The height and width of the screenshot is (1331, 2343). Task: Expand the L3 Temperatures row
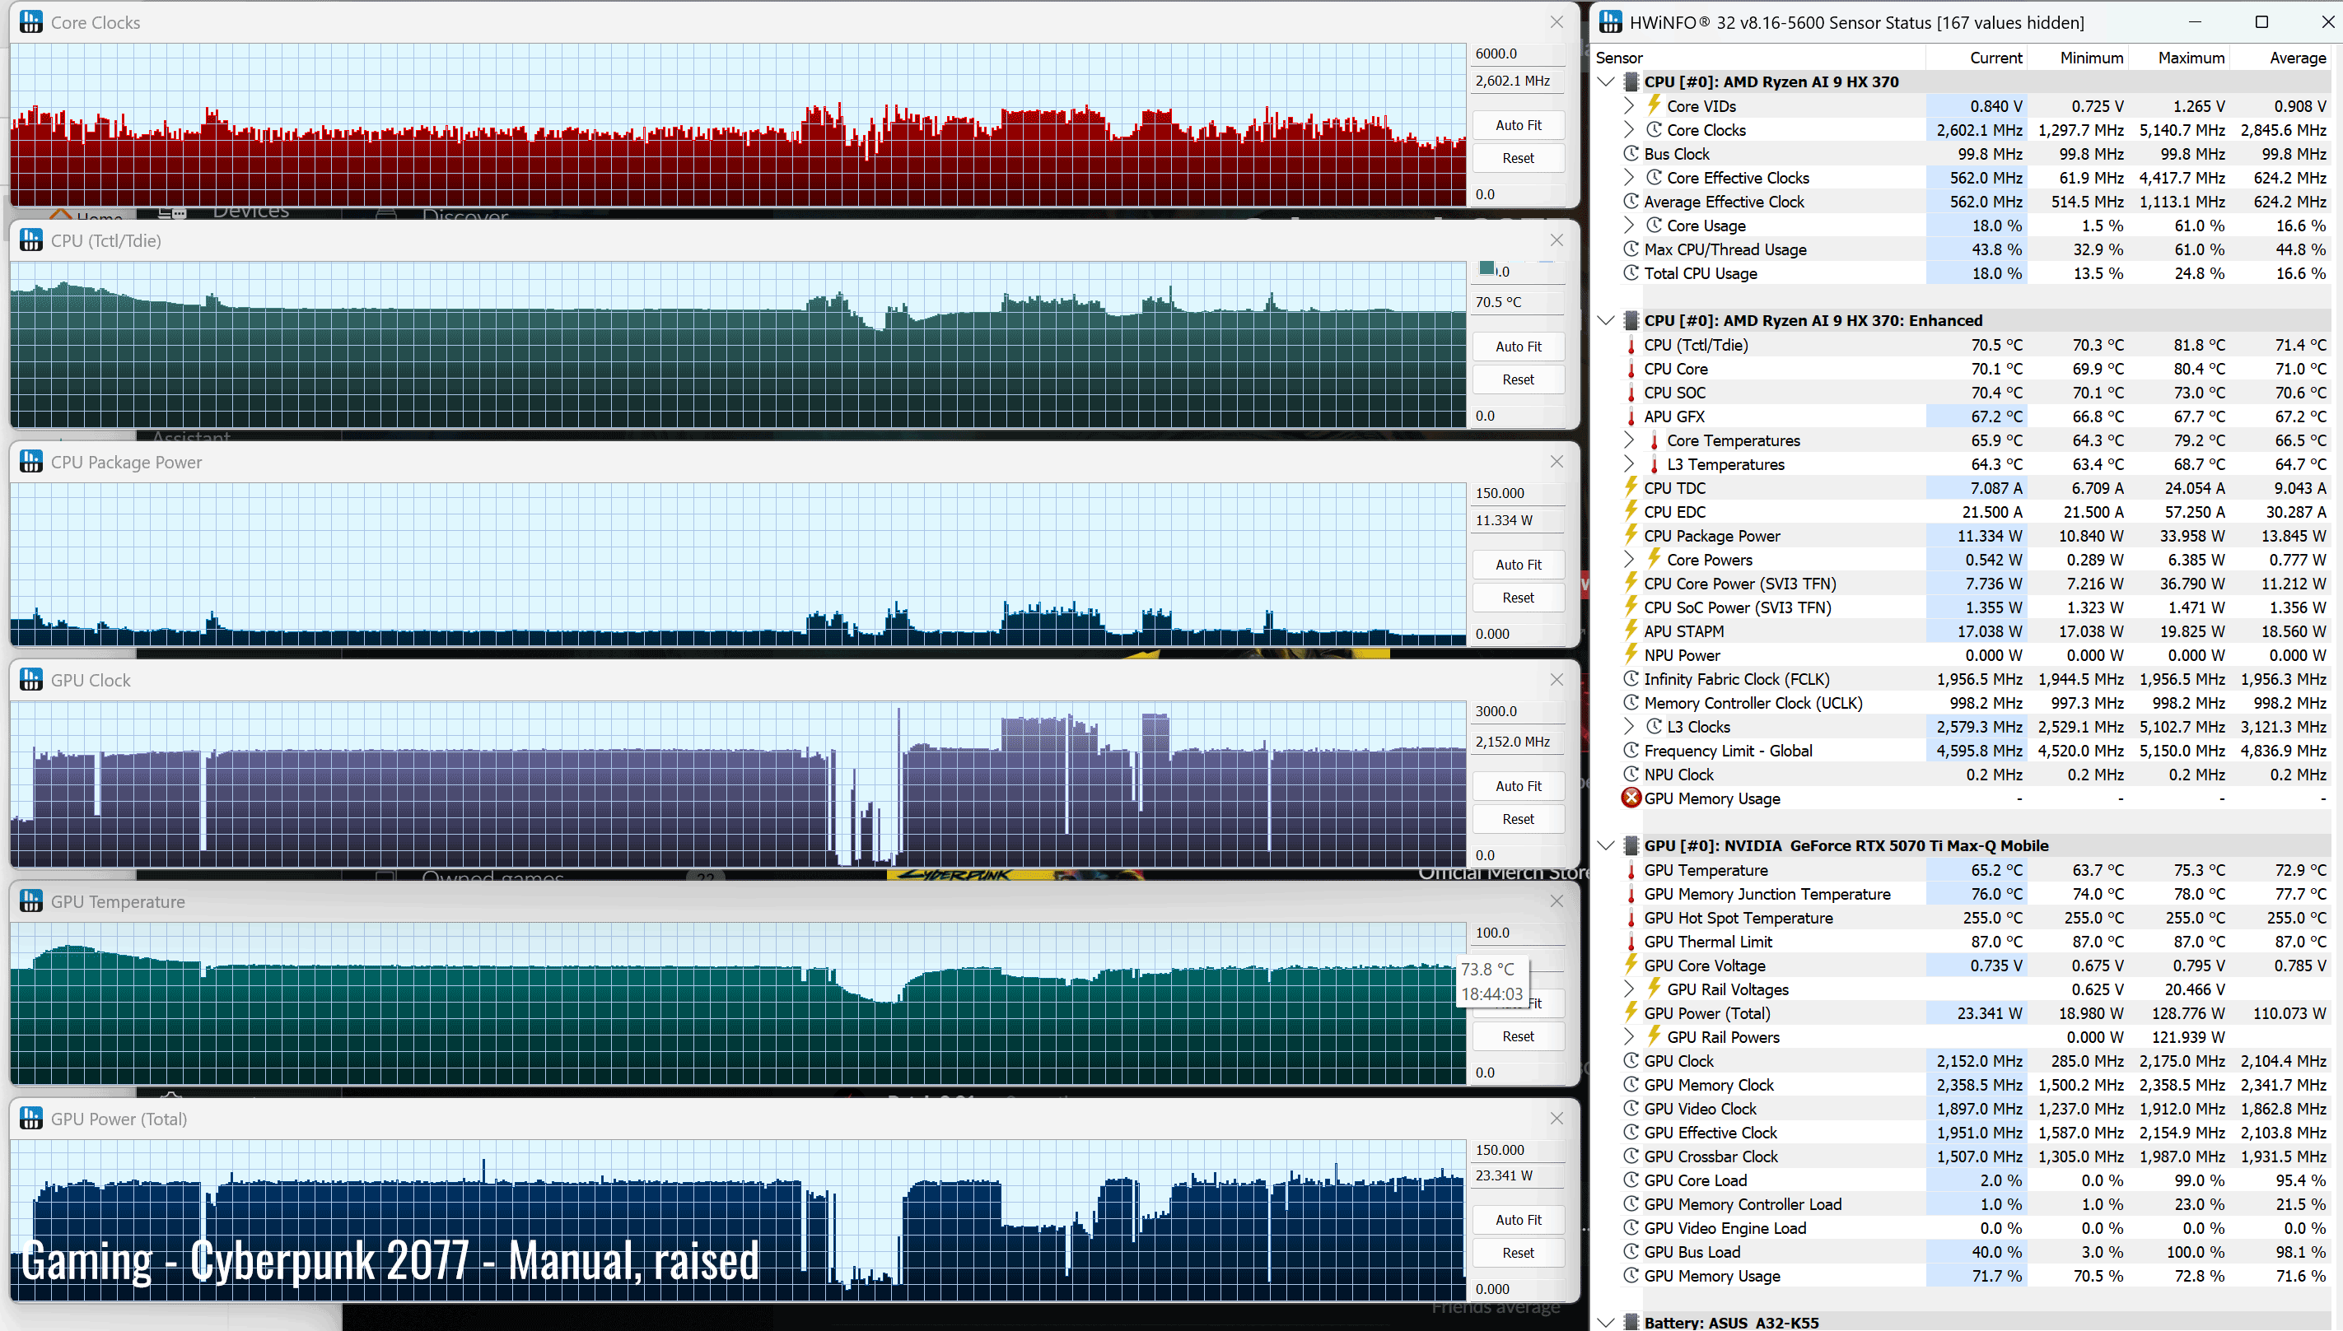[1629, 464]
